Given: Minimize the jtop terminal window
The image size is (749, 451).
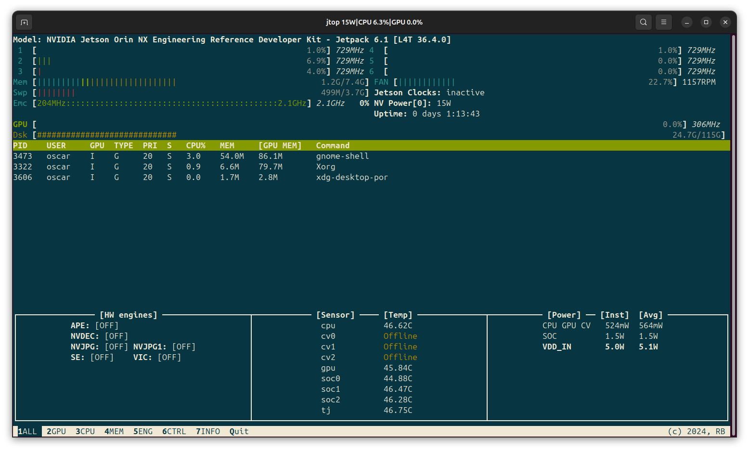Looking at the screenshot, I should (x=687, y=22).
